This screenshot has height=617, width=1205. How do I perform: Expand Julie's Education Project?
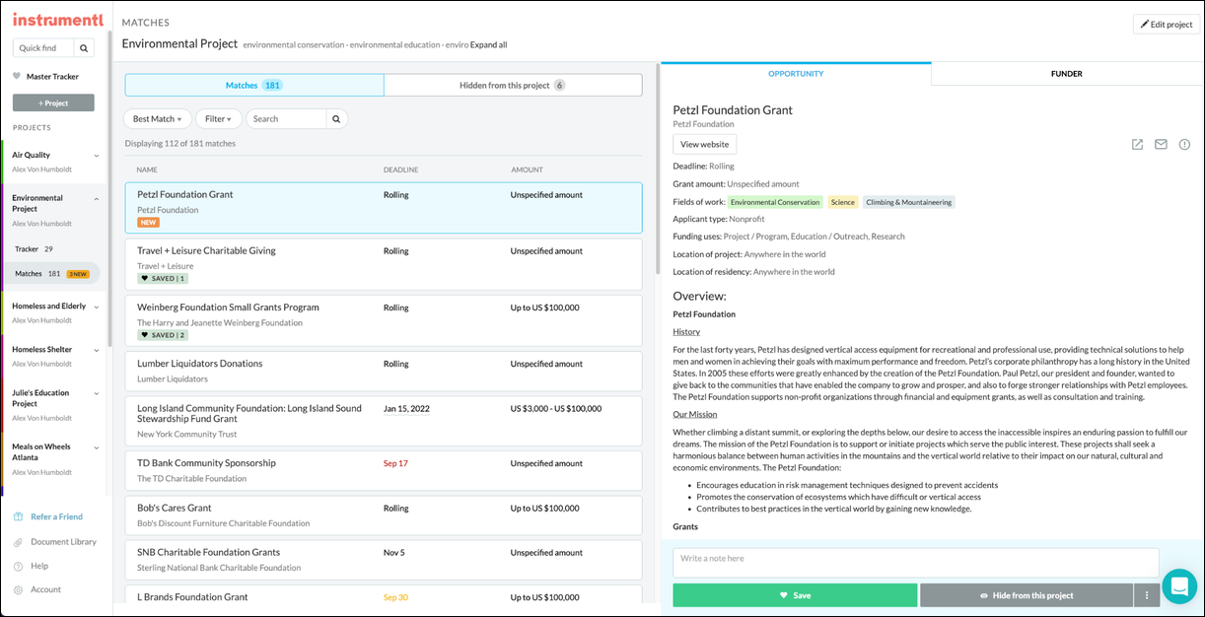pyautogui.click(x=97, y=393)
